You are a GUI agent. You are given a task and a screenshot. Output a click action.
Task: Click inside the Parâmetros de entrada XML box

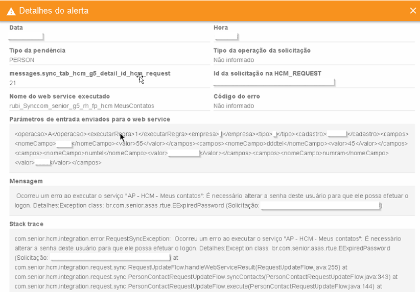212,148
